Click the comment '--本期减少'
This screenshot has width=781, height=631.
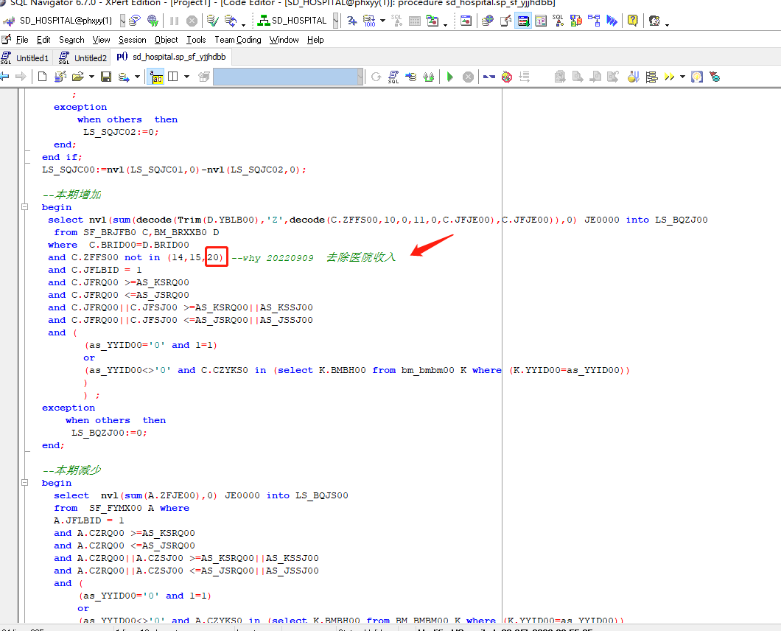pos(71,470)
